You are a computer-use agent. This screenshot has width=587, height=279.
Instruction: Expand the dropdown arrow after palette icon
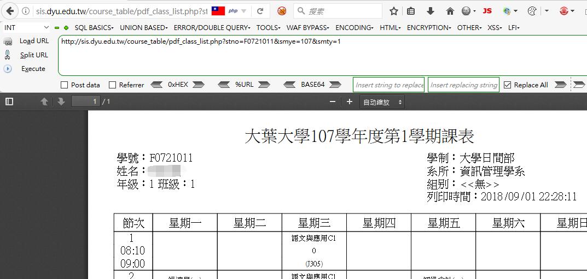pyautogui.click(x=547, y=11)
